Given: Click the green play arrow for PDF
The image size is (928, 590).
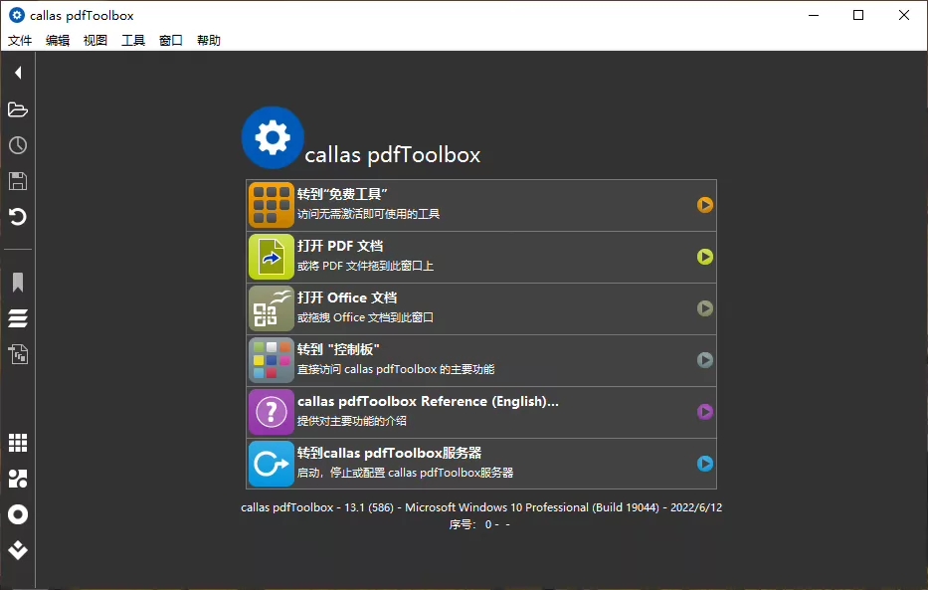Looking at the screenshot, I should (x=704, y=257).
